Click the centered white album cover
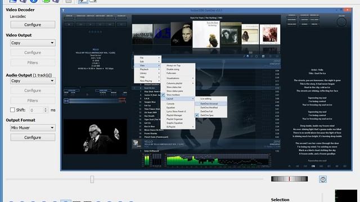This screenshot has width=360, height=202. coord(206,34)
